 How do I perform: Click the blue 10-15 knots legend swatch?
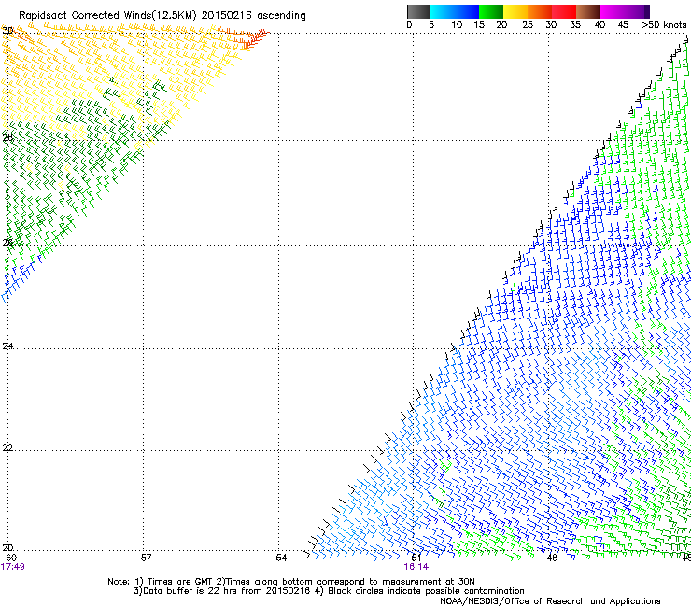tap(467, 11)
